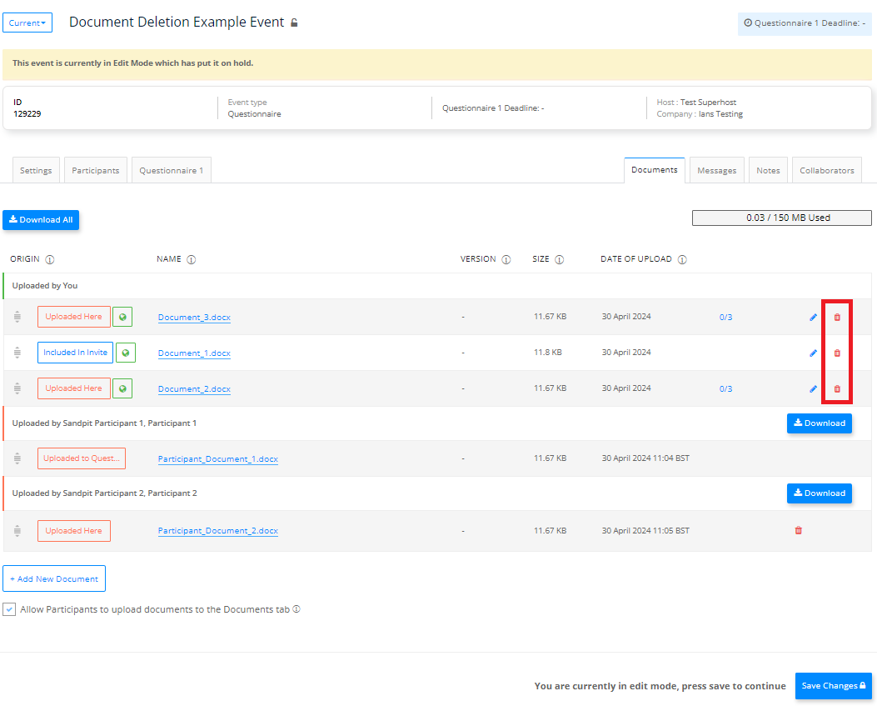Click the info icon next to DATE OF UPLOAD
Image resolution: width=877 pixels, height=706 pixels.
click(x=682, y=259)
